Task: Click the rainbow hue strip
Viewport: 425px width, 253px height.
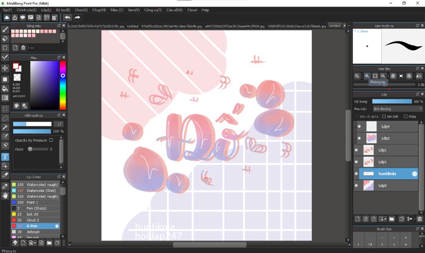Action: click(63, 85)
